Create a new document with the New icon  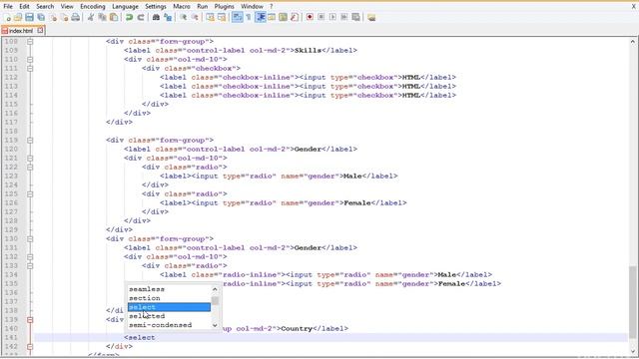click(7, 18)
